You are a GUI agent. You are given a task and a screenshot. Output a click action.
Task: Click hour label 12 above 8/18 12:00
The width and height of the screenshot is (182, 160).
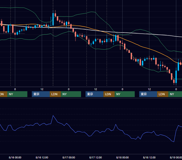149,89
